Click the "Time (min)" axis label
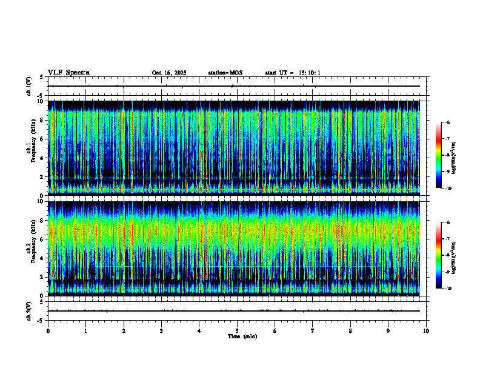480x371 pixels. click(x=242, y=336)
